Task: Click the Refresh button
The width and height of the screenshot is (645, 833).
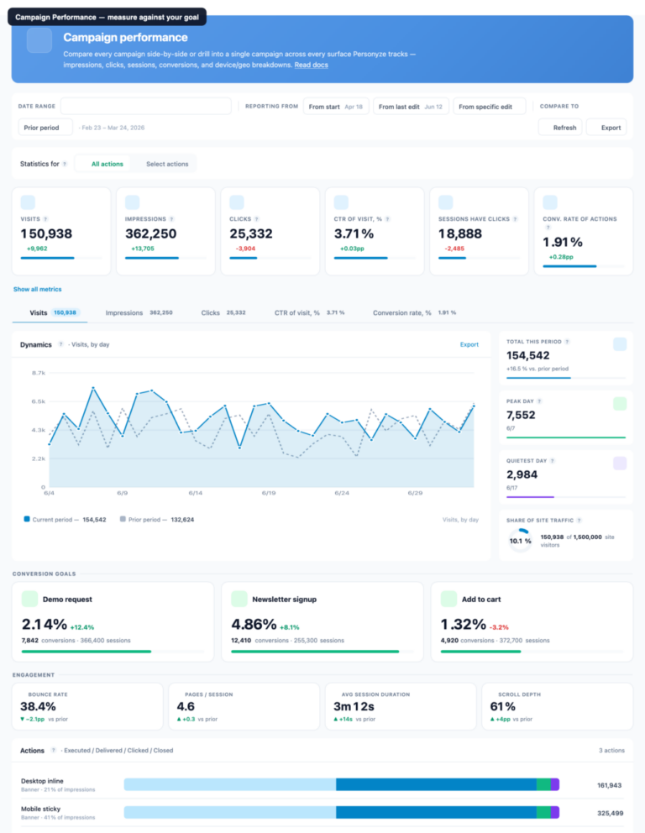Action: tap(560, 128)
